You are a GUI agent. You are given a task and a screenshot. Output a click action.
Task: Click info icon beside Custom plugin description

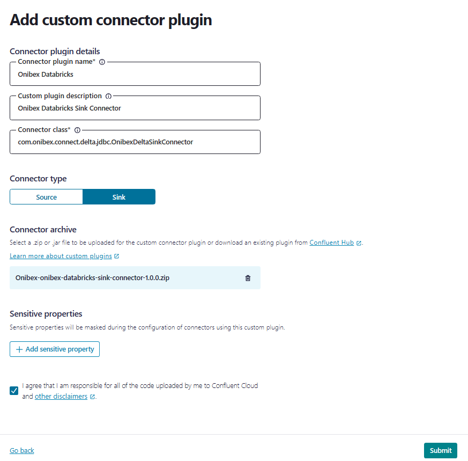[108, 96]
